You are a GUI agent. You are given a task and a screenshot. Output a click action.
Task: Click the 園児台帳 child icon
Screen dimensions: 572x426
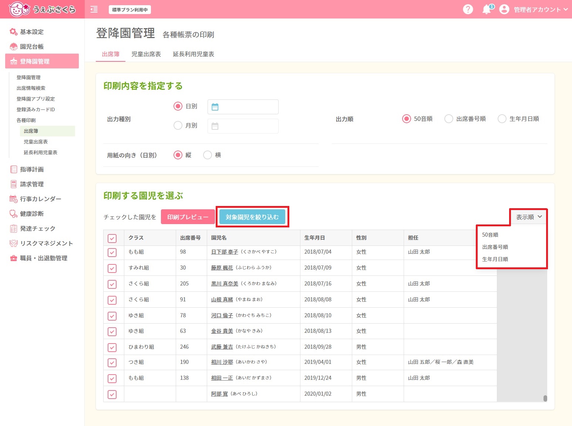point(13,47)
